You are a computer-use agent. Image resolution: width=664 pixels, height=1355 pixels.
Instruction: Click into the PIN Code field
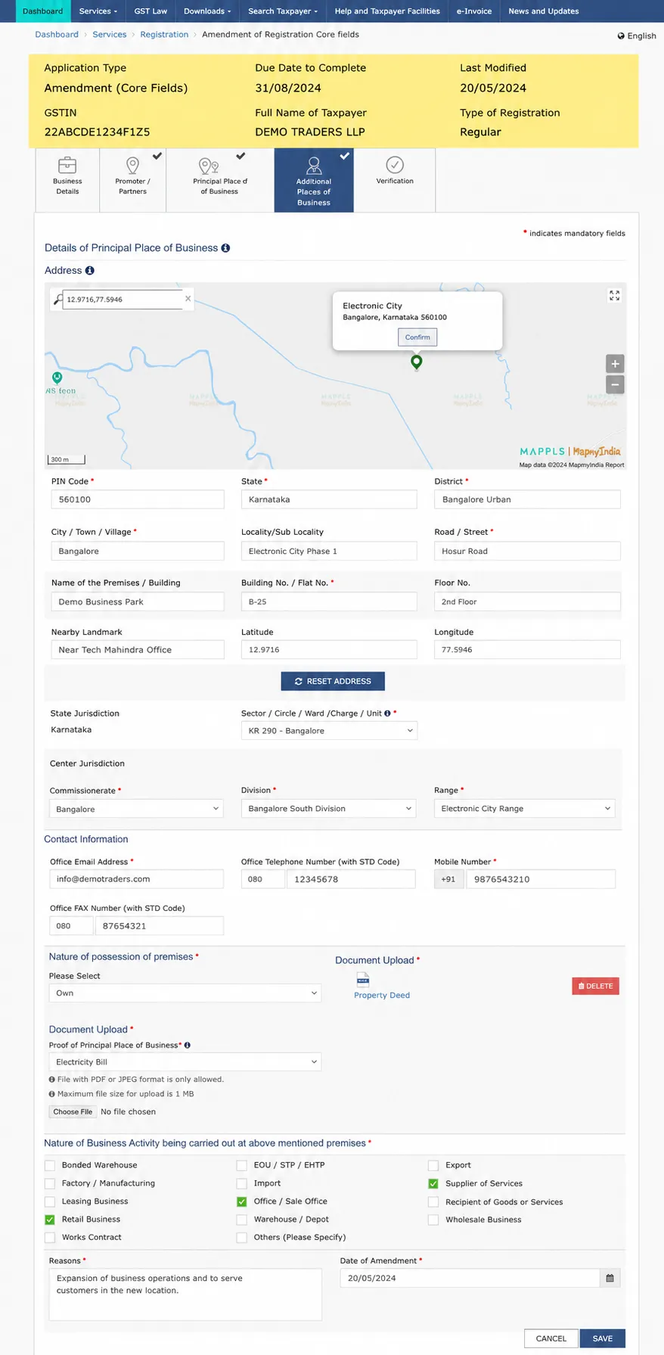coord(138,499)
